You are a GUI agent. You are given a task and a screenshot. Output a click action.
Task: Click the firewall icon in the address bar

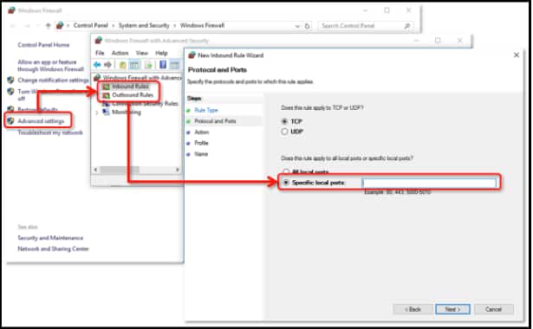pyautogui.click(x=60, y=25)
